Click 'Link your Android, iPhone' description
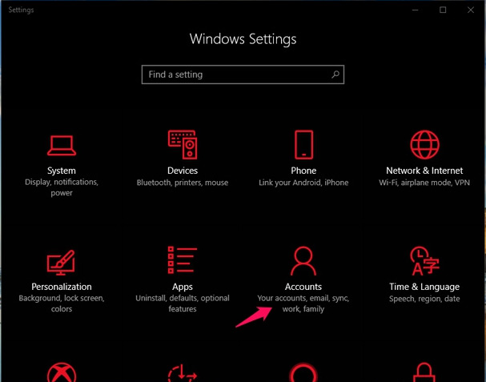Image resolution: width=486 pixels, height=382 pixels. [303, 183]
